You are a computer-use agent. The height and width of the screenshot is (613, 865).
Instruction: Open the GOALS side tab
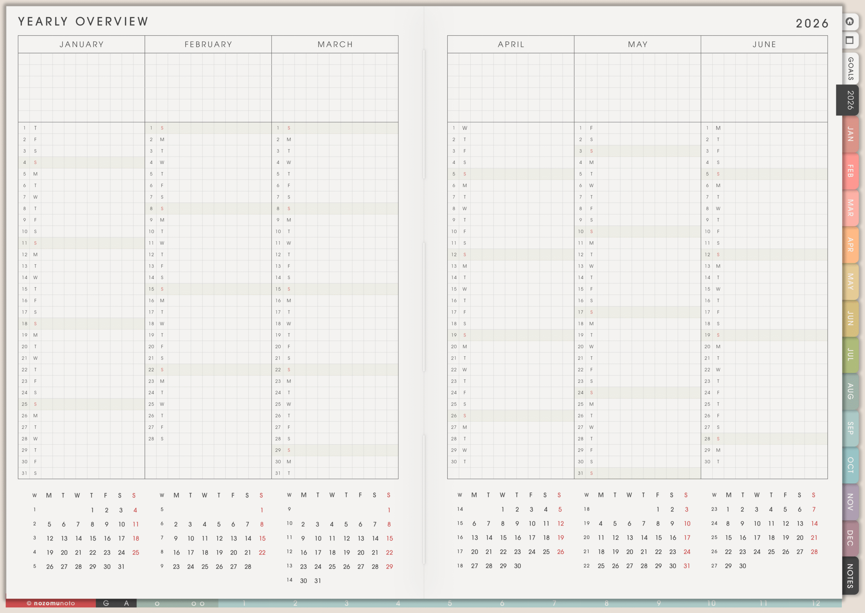tap(850, 68)
